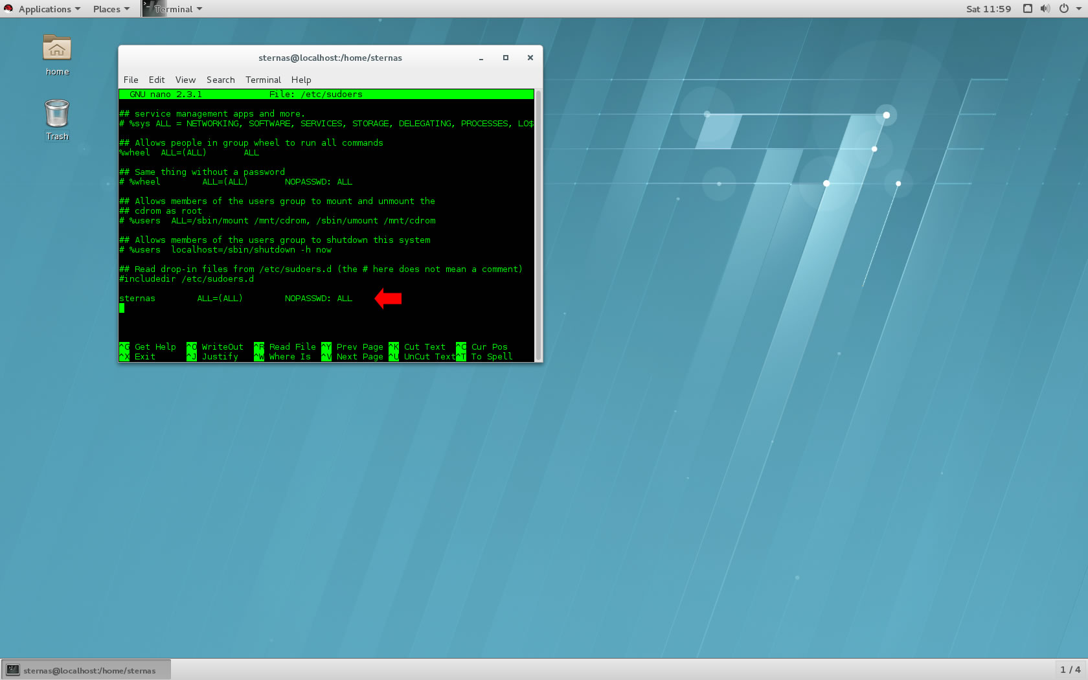The image size is (1088, 680).
Task: Click the 'Cur Pos' shortcut label
Action: 490,347
